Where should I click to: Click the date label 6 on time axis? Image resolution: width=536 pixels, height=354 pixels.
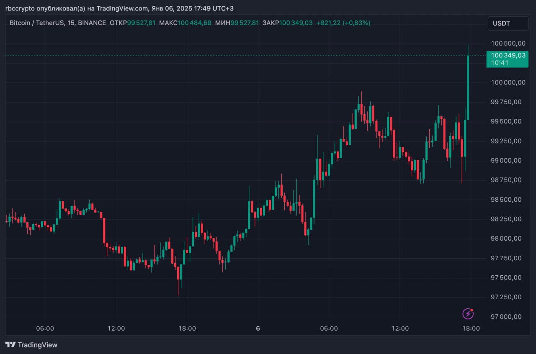(x=258, y=328)
